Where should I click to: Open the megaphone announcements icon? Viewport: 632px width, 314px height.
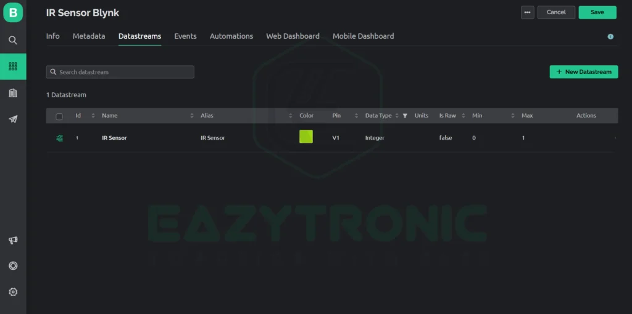(x=13, y=240)
